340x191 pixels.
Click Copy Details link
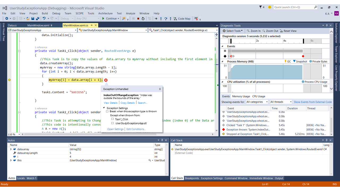click(127, 103)
